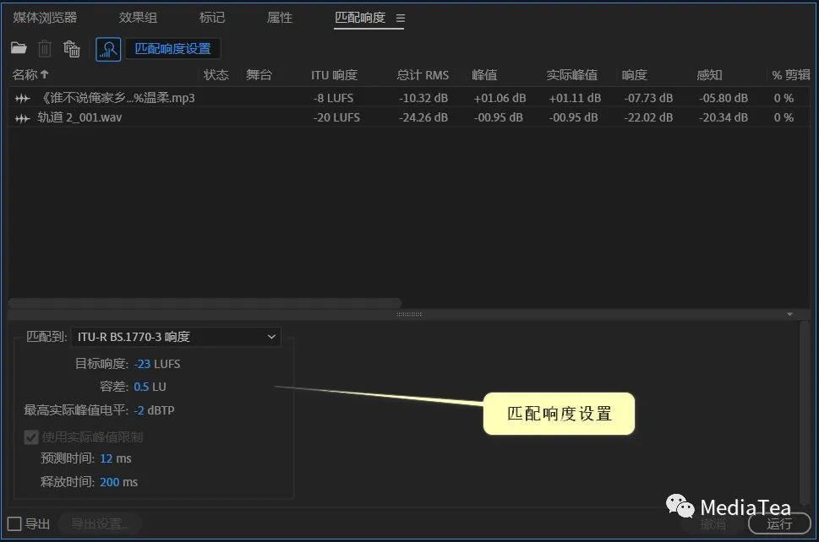819x542 pixels.
Task: Click the dotted splitter handle between panes
Action: [409, 314]
